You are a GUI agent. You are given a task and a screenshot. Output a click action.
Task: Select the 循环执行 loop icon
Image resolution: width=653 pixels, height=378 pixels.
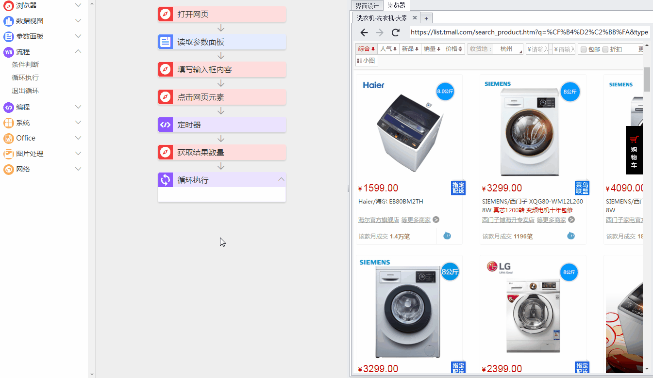coord(166,180)
